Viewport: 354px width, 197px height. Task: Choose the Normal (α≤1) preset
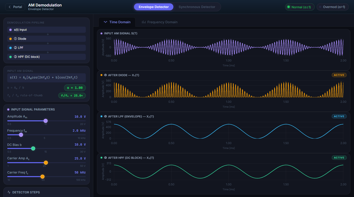[x=300, y=7]
